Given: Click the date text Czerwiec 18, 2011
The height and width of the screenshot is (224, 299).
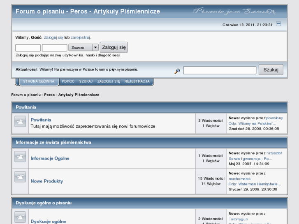Looking at the screenshot, I should pyautogui.click(x=239, y=25).
